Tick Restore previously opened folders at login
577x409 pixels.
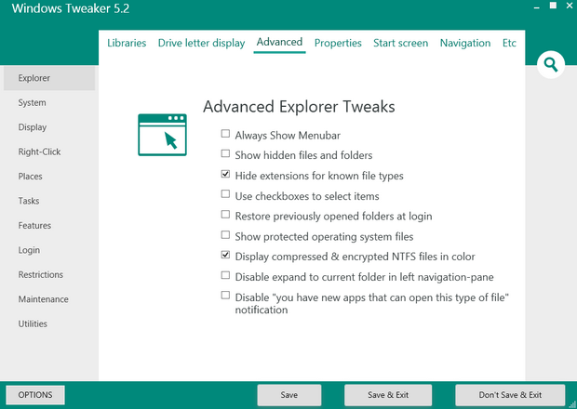coord(225,214)
